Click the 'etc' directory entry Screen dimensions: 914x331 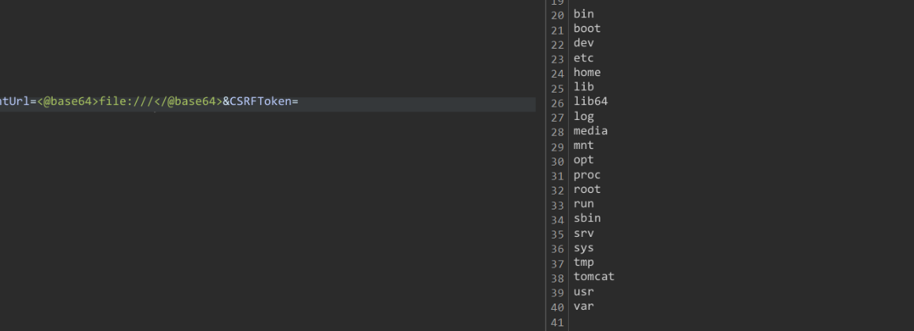(584, 58)
